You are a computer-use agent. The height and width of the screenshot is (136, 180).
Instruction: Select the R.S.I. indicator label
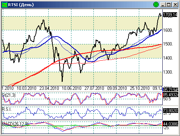point(7,109)
